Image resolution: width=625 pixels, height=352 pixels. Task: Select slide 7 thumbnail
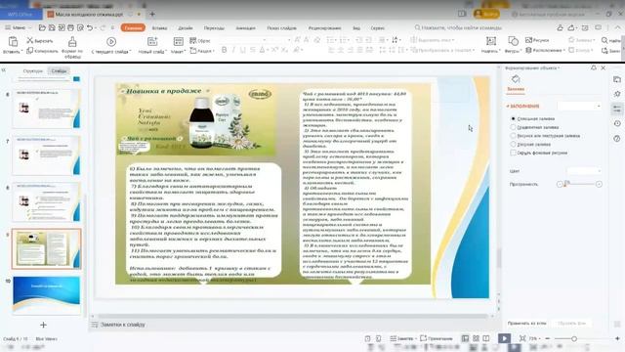(47, 154)
